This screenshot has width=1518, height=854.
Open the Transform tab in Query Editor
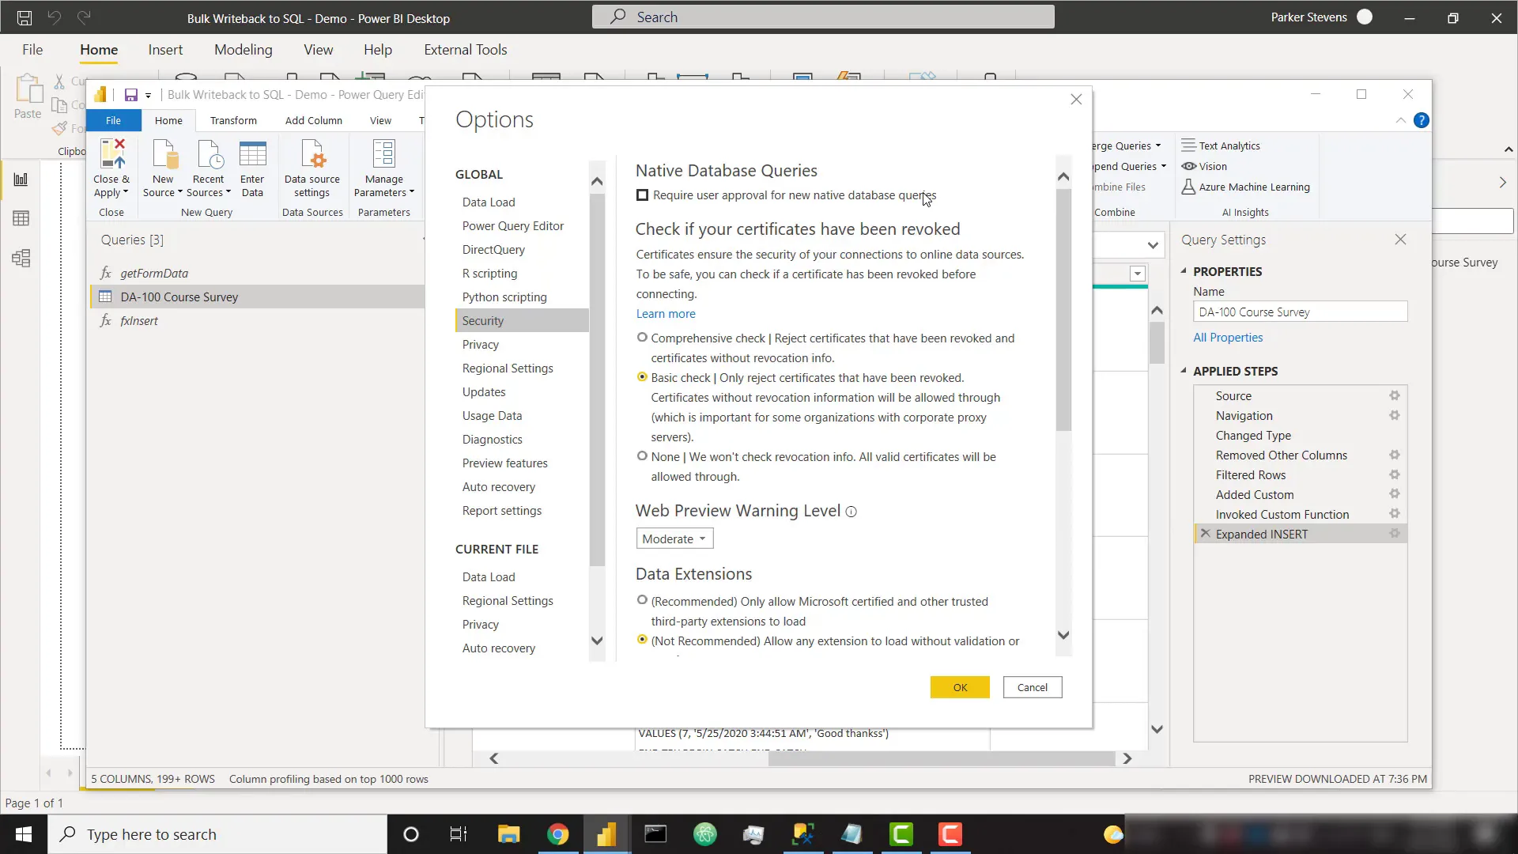pyautogui.click(x=233, y=120)
